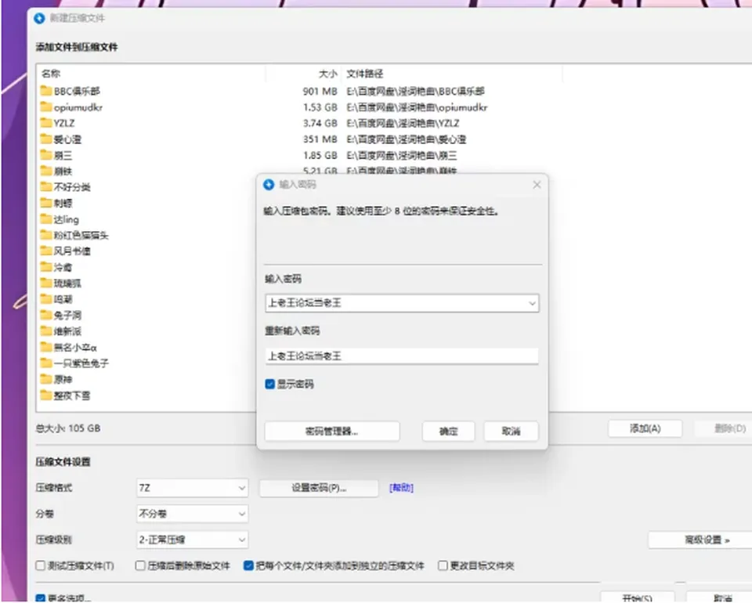752x603 pixels.
Task: Click the 1.85 GB size cell
Action: coord(320,155)
